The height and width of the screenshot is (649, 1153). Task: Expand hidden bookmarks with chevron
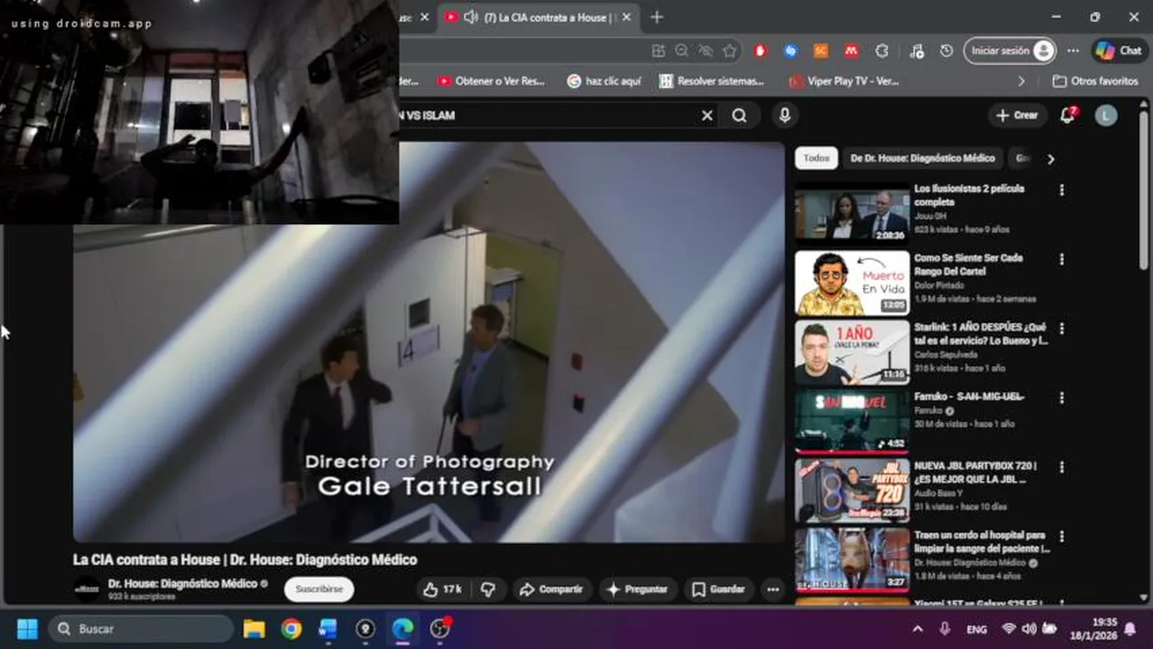[x=1021, y=81]
